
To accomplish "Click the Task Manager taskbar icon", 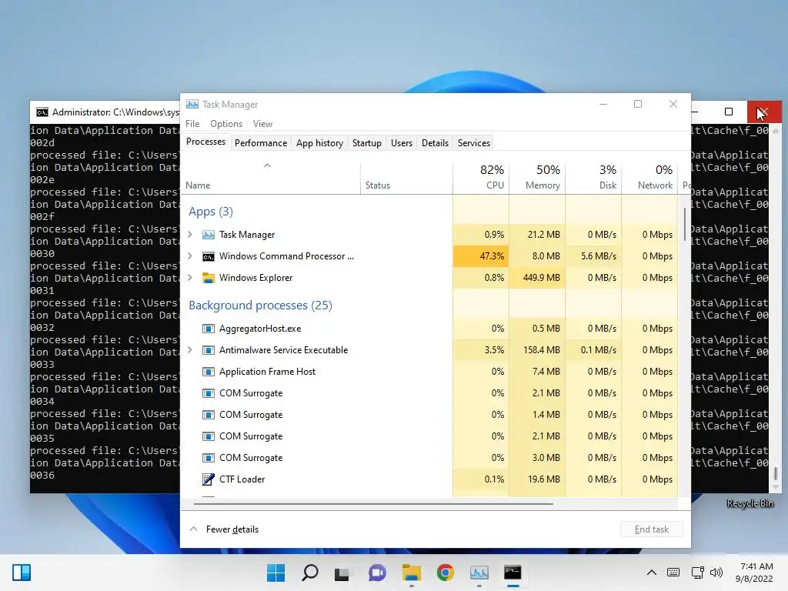I will (x=479, y=573).
